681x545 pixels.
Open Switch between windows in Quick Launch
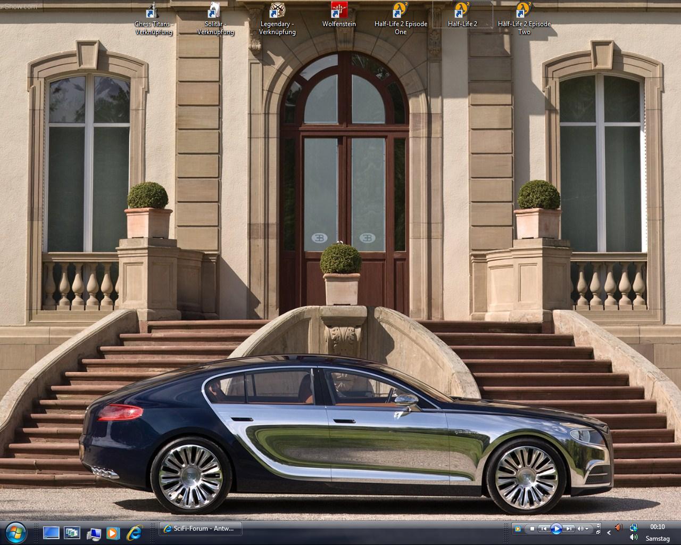click(x=72, y=532)
